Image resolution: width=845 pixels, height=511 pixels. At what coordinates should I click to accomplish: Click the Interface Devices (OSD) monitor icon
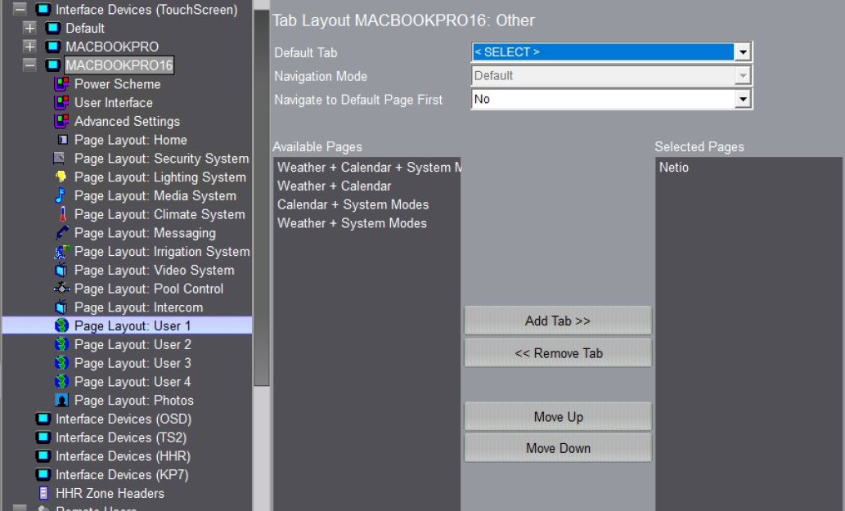pyautogui.click(x=43, y=419)
